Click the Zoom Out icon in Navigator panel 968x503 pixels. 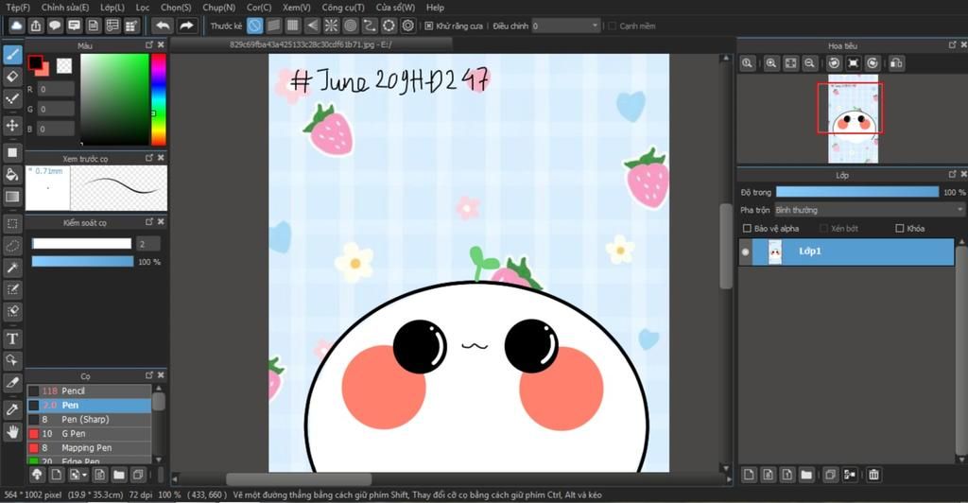[809, 63]
